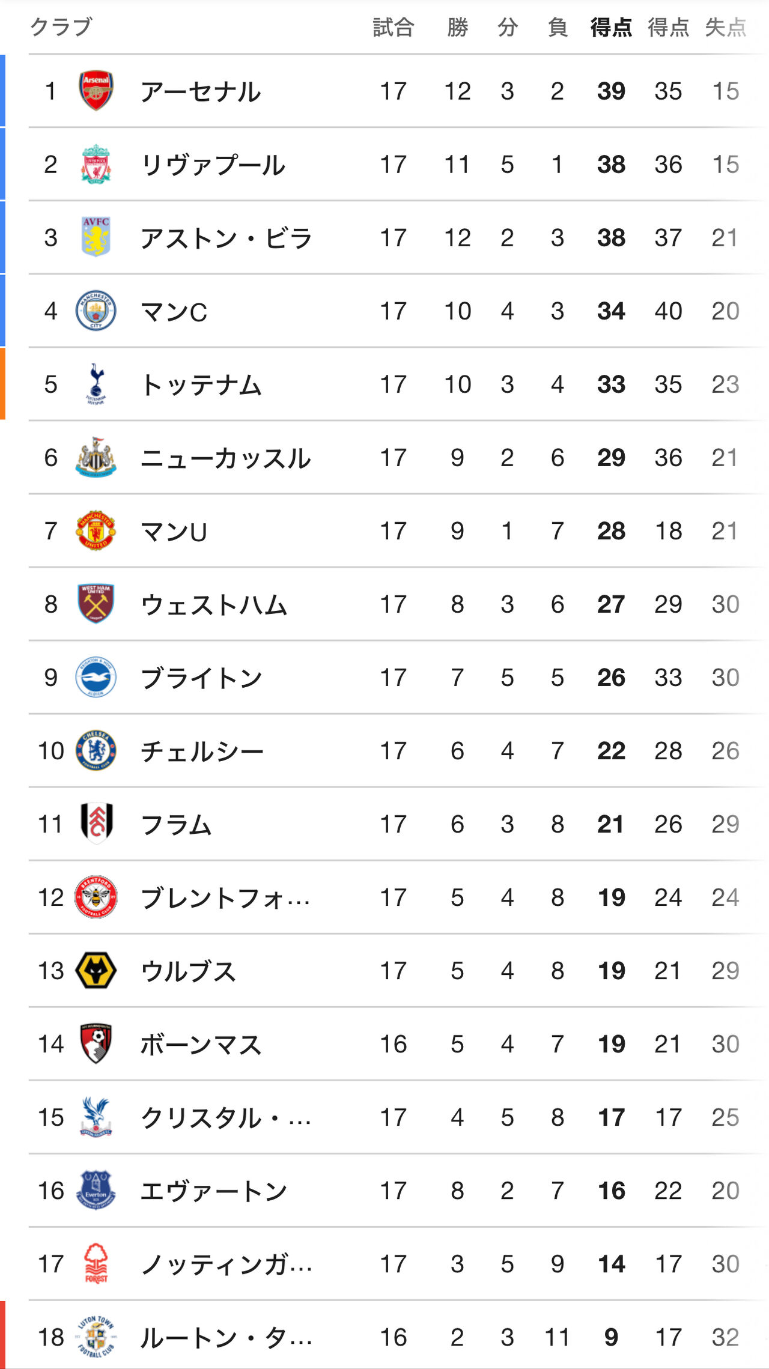Click the Luton Town crest
The height and width of the screenshot is (1369, 769).
[x=96, y=1337]
